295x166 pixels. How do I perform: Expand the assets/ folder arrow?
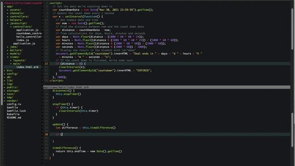(x=8, y=10)
